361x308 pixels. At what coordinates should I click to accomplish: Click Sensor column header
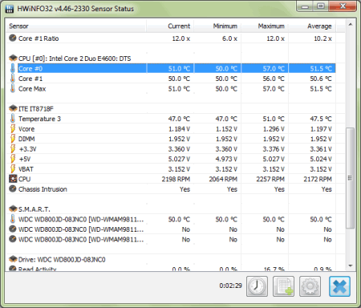pyautogui.click(x=75, y=26)
